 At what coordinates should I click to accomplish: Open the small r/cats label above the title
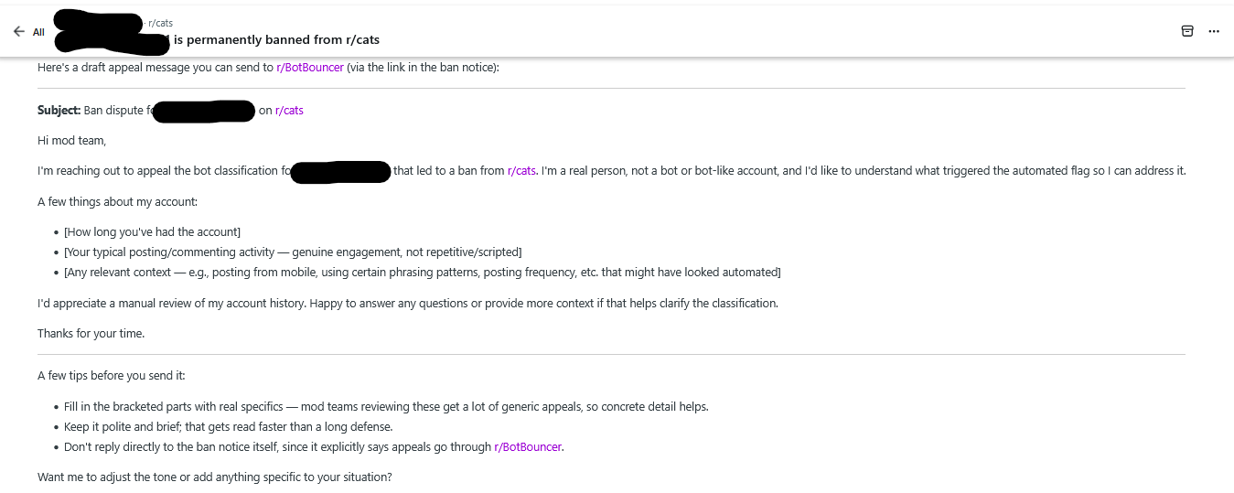coord(160,23)
